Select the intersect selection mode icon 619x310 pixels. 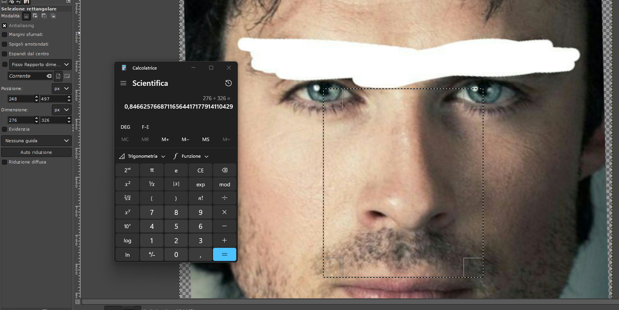tap(53, 16)
